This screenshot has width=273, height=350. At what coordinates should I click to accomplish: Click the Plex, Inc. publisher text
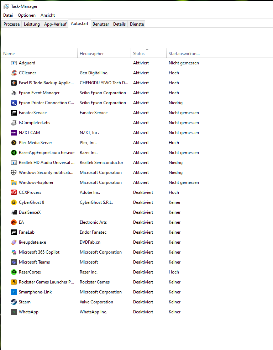click(88, 143)
